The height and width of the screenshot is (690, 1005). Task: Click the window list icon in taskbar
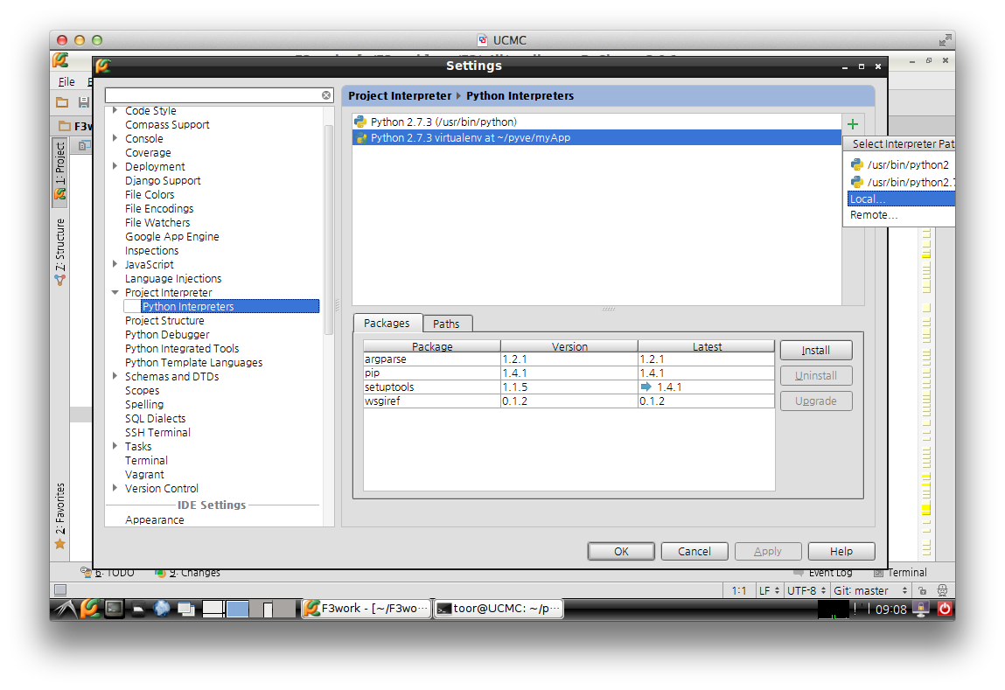click(186, 610)
